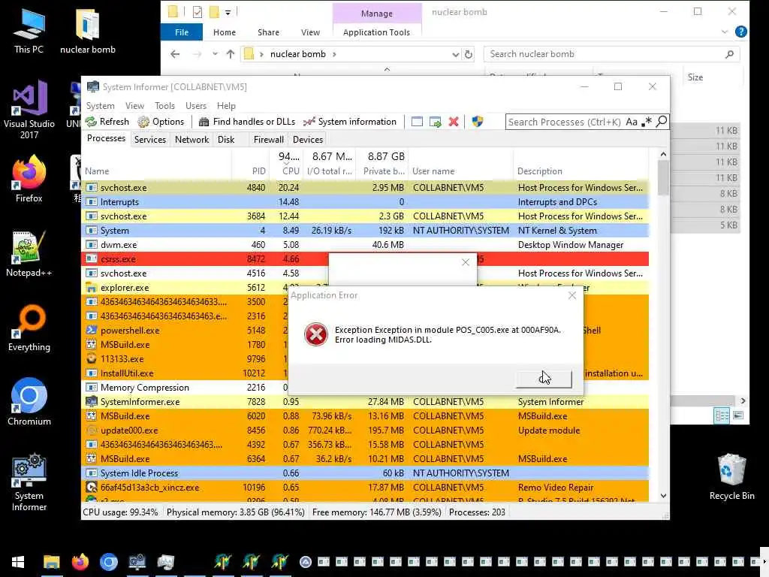Viewport: 769px width, 577px height.
Task: Click the Up arrow in Explorer
Action: click(231, 54)
